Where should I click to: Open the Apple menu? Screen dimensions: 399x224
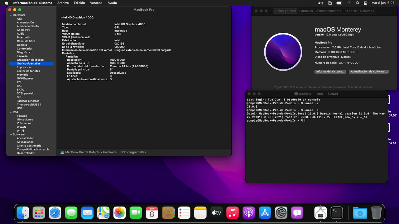point(7,3)
